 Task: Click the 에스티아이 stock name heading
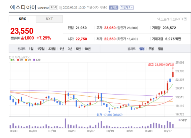(23, 7)
